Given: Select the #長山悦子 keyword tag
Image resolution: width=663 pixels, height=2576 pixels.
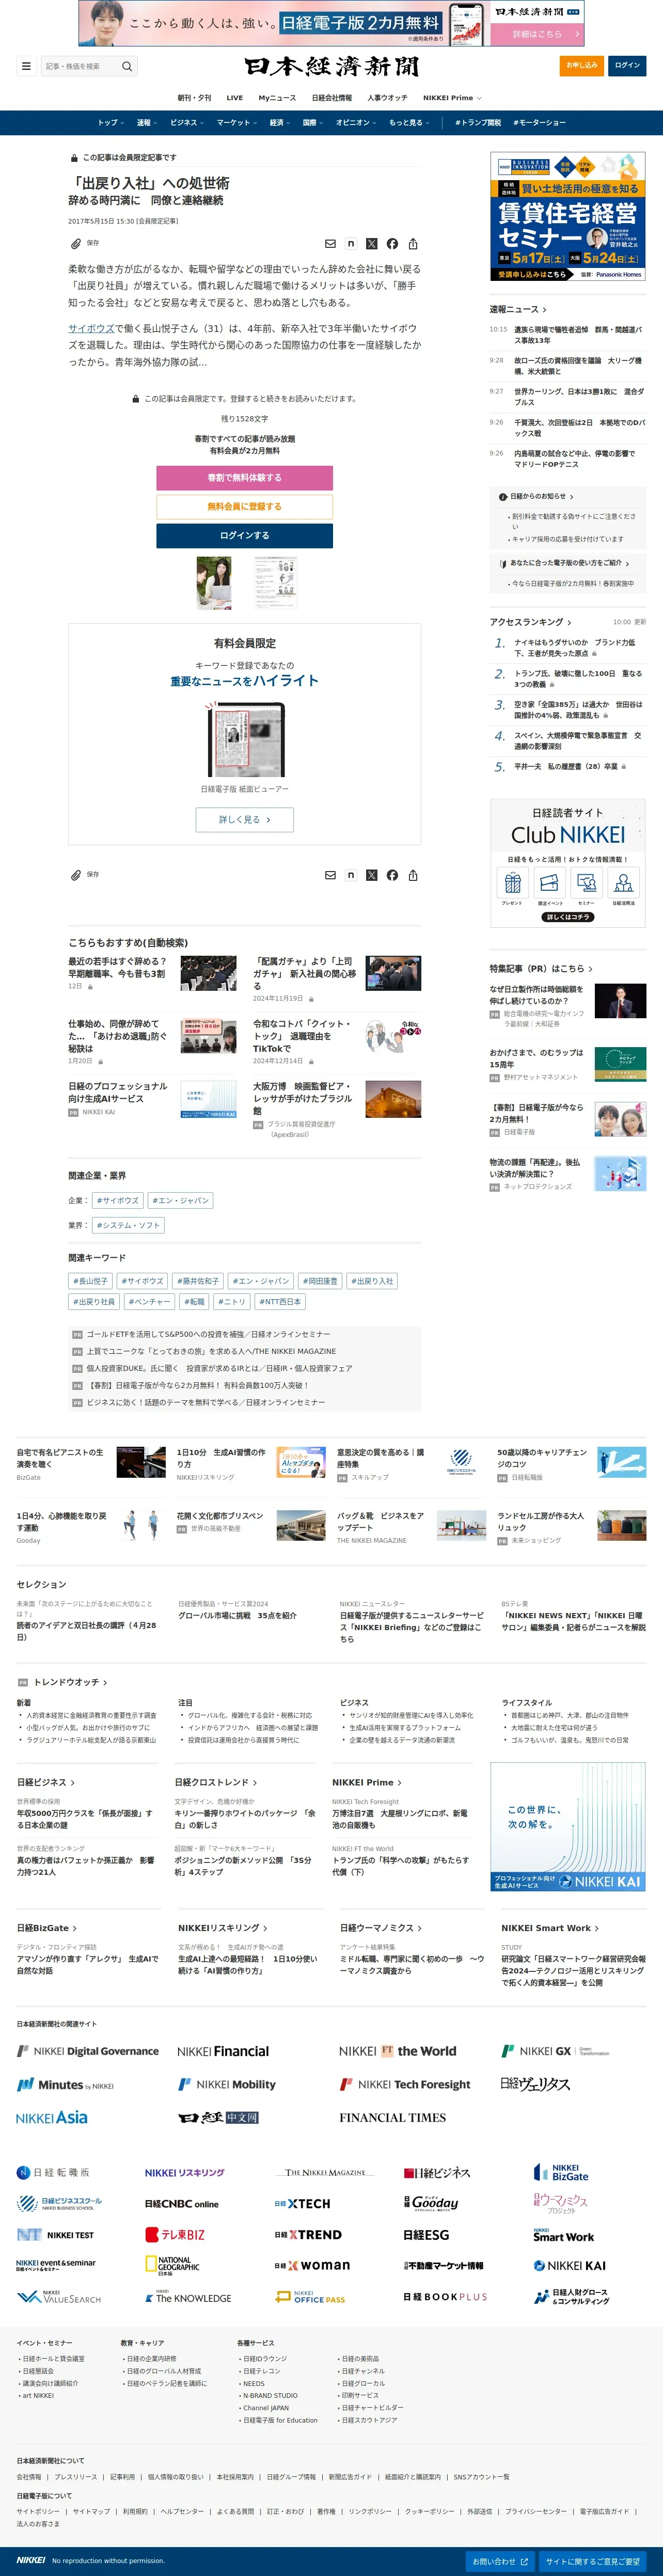Looking at the screenshot, I should pyautogui.click(x=90, y=1281).
